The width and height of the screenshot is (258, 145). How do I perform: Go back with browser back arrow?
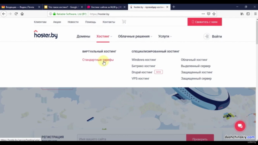click(4, 14)
